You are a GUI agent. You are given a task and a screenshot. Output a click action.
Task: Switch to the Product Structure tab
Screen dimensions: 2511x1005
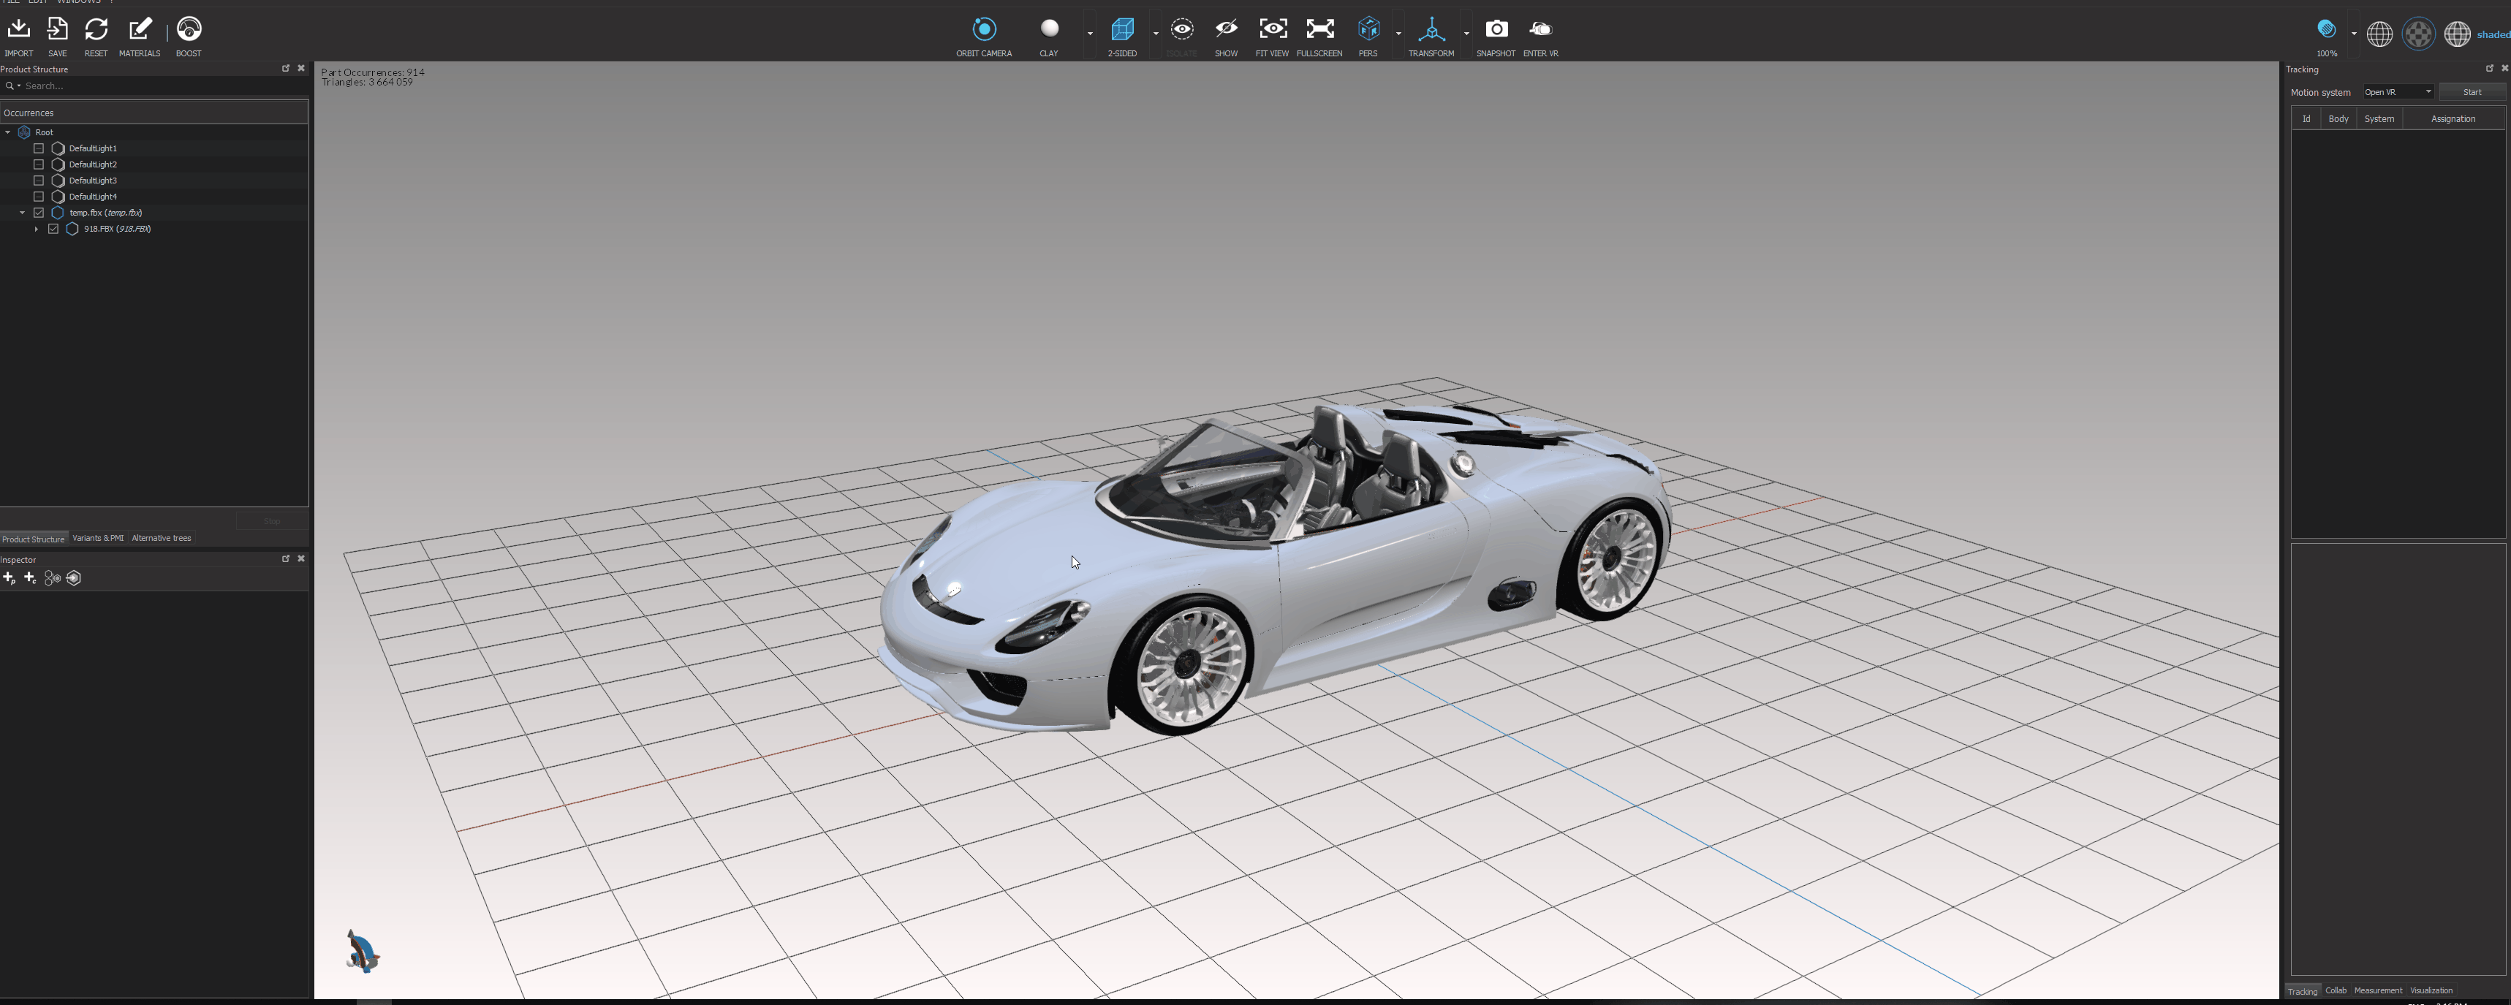[x=33, y=539]
